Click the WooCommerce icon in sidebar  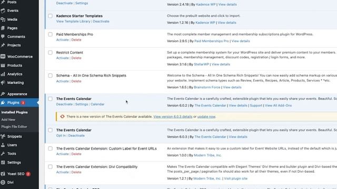[3, 57]
